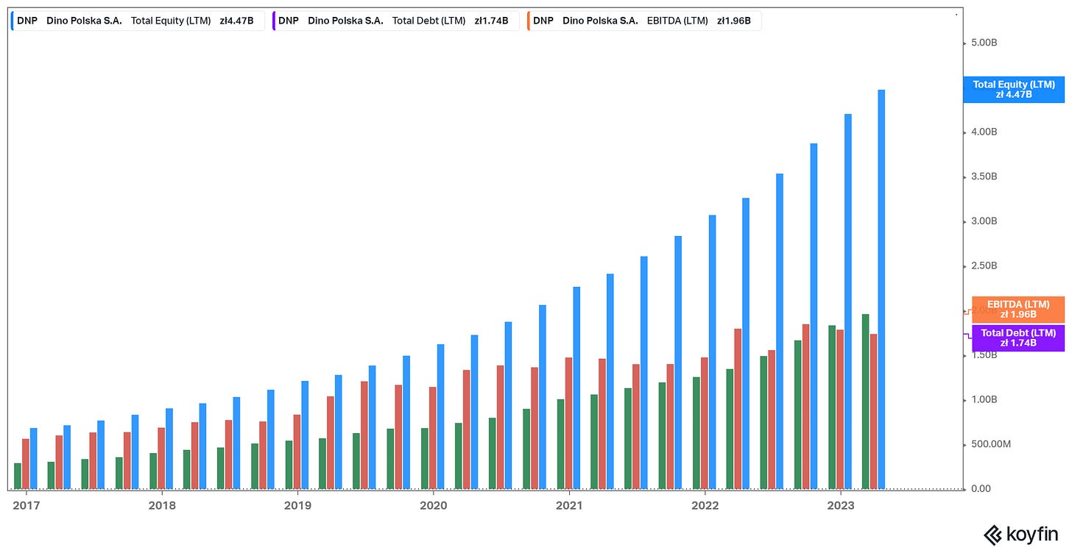Click the blue color marker of Total Equity legend

(x=13, y=21)
